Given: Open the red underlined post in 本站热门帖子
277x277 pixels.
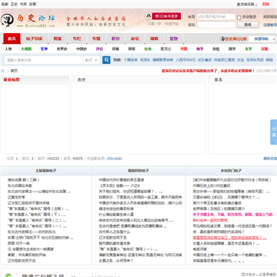Looking at the screenshot, I should click(230, 238).
